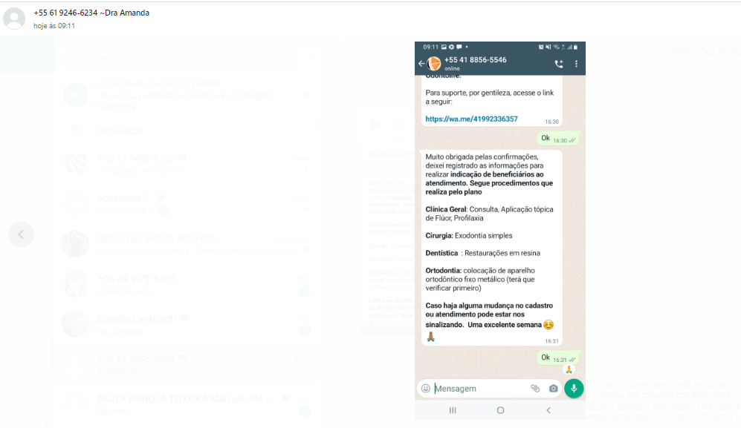Open the wa.me/41992336357 link
This screenshot has width=741, height=428.
471,119
